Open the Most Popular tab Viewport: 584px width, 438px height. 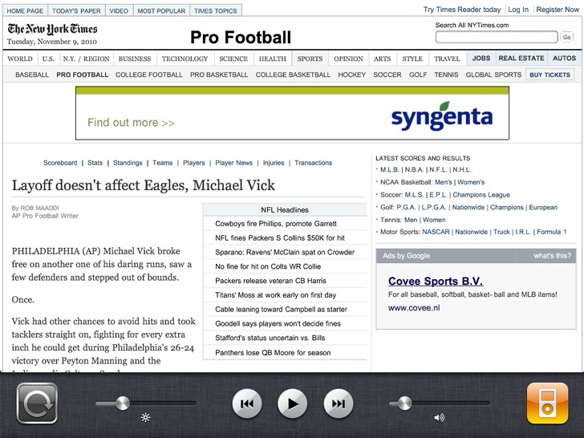pos(161,10)
